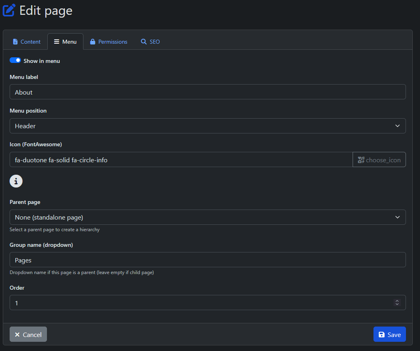The height and width of the screenshot is (351, 420).
Task: Expand the Parent page dropdown
Action: [207, 217]
